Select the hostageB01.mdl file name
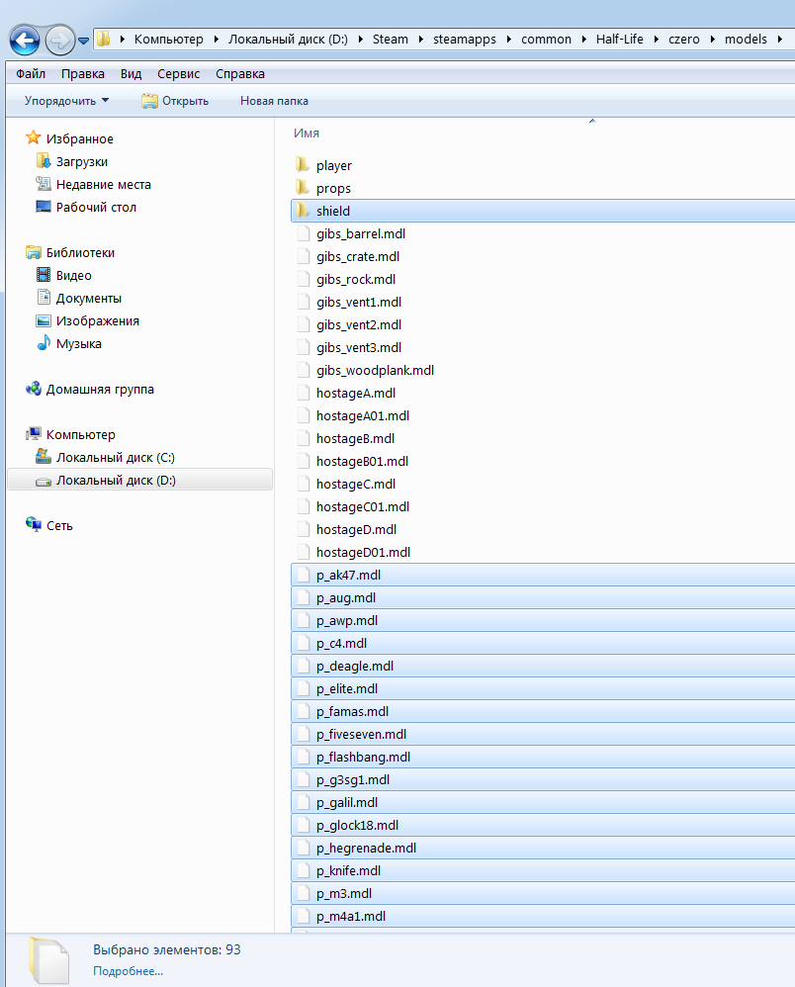 (363, 462)
